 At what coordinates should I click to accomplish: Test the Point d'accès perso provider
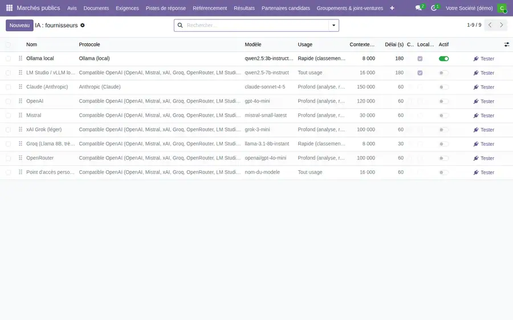(x=483, y=173)
